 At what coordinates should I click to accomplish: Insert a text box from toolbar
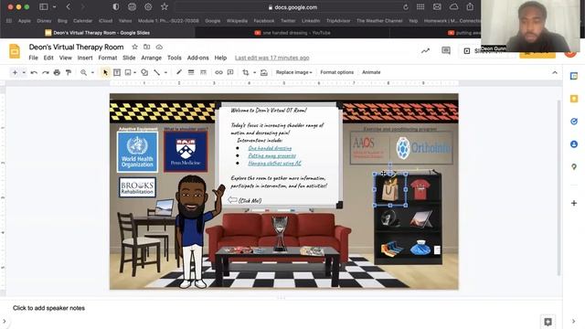point(117,72)
